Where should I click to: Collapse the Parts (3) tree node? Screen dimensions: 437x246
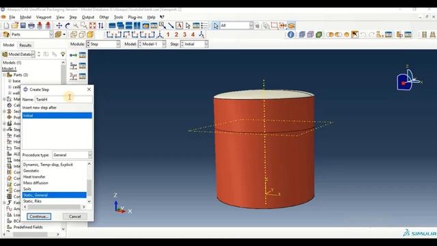pos(5,74)
